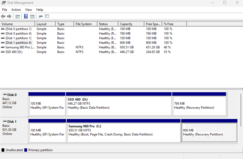Sort by the Type column header

tap(65, 24)
